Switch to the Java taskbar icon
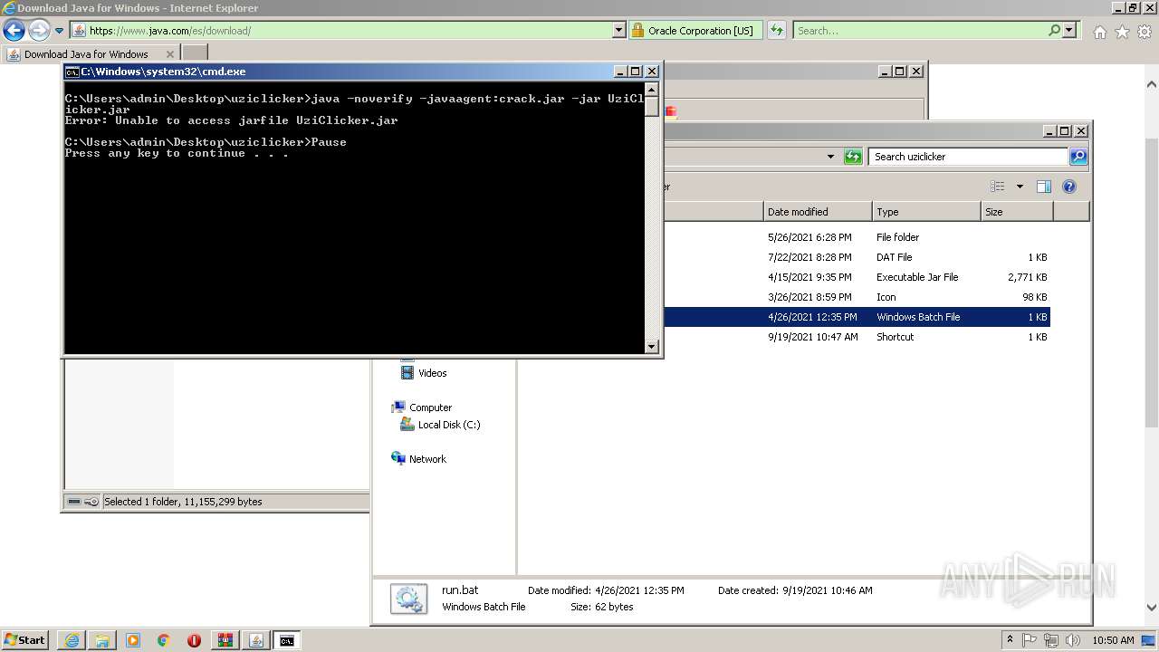The width and height of the screenshot is (1159, 652). [x=255, y=640]
